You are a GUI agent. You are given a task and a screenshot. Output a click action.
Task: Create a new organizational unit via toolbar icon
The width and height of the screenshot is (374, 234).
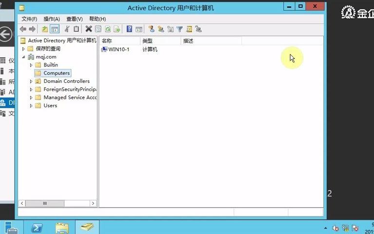pos(170,29)
